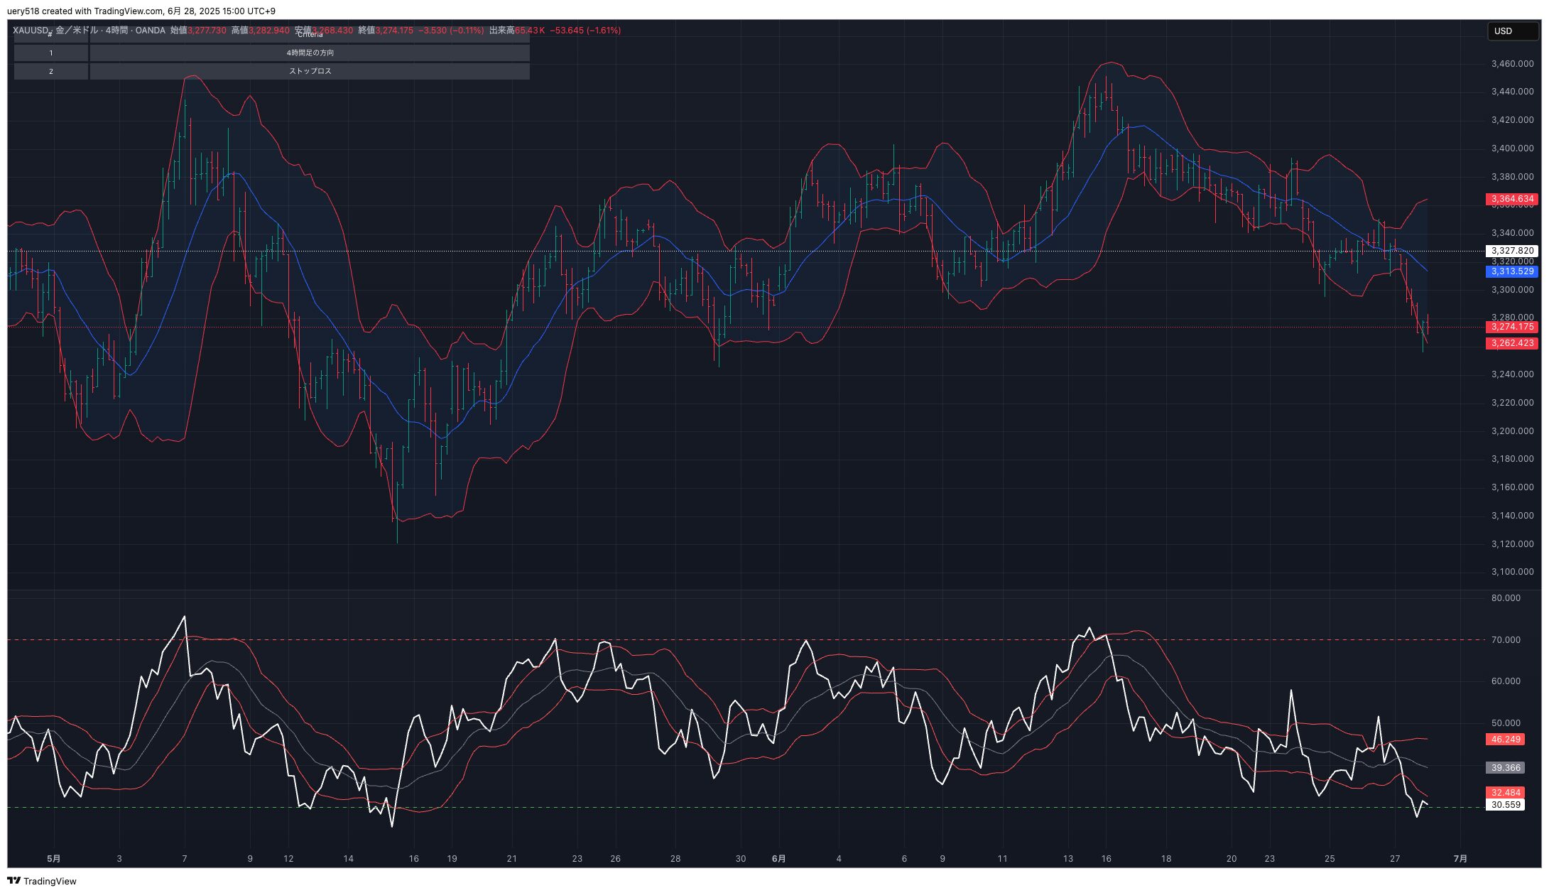The image size is (1549, 893).
Task: Click the 3,460.000 price scale value
Action: coord(1511,64)
